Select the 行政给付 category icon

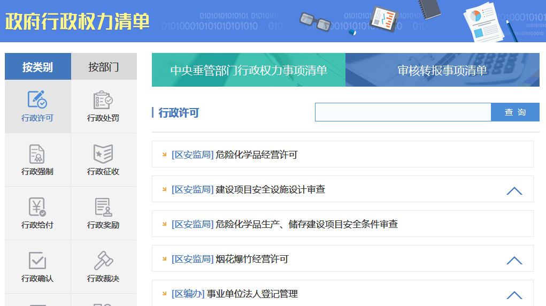[37, 207]
